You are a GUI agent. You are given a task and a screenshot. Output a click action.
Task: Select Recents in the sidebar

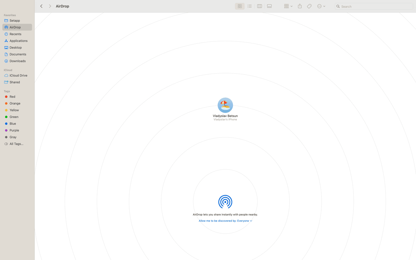[x=15, y=34]
